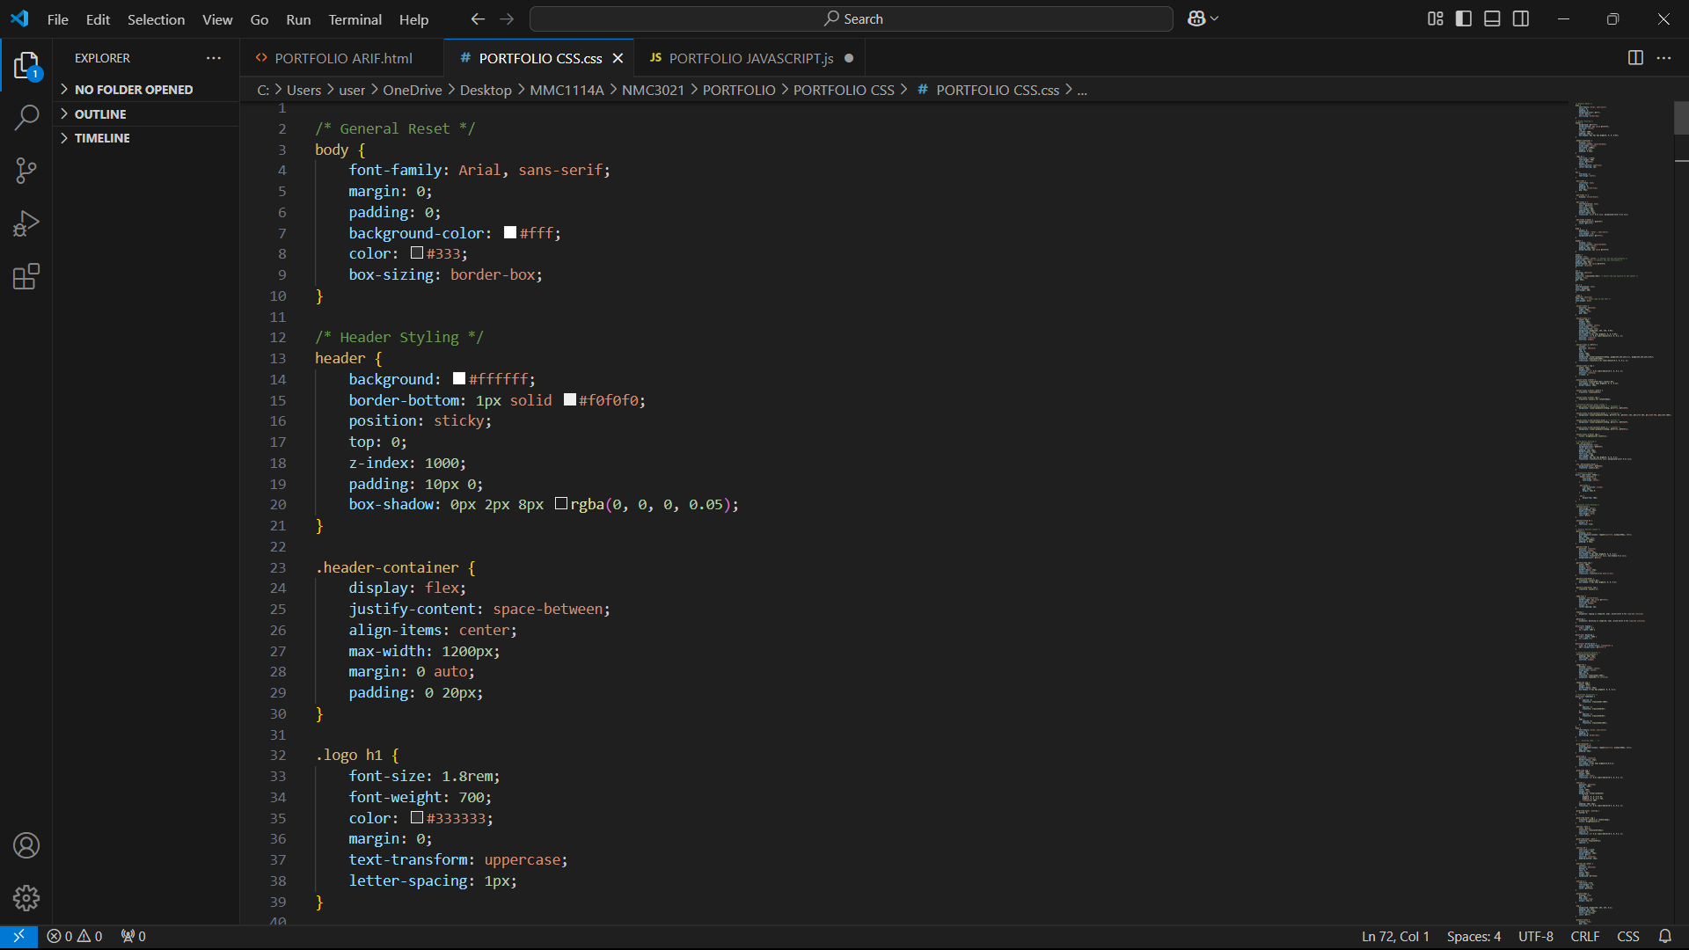1689x950 pixels.
Task: Open notifications bell in status bar
Action: pos(1665,936)
